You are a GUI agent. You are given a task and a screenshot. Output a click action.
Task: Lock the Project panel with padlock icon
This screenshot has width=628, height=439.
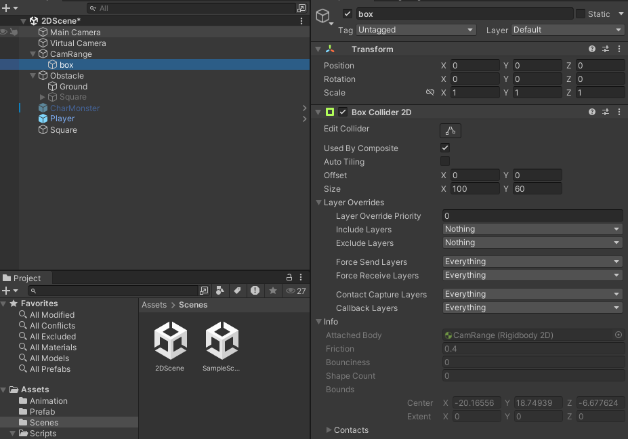[x=289, y=278]
